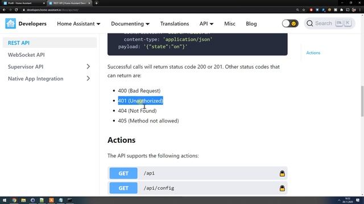This screenshot has width=364, height=204.
Task: Close the REST API browser tab
Action: point(89,3)
